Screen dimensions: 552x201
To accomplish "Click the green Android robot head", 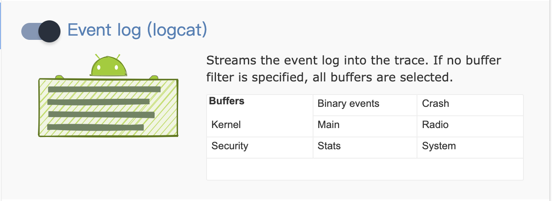I will [105, 67].
